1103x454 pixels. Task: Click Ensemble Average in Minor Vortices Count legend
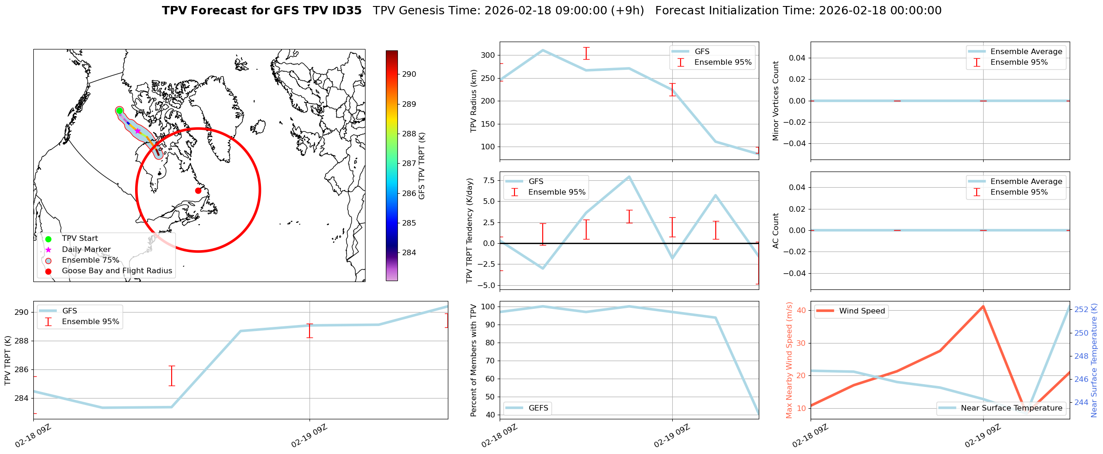pyautogui.click(x=1026, y=52)
